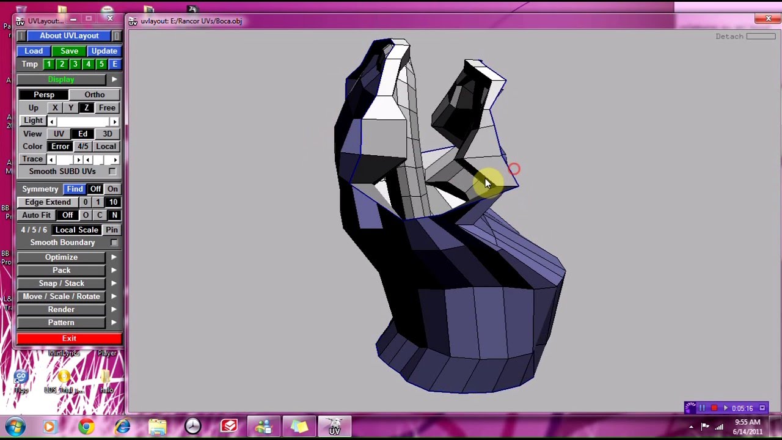782x440 pixels.
Task: Click the Pin button
Action: 112,230
